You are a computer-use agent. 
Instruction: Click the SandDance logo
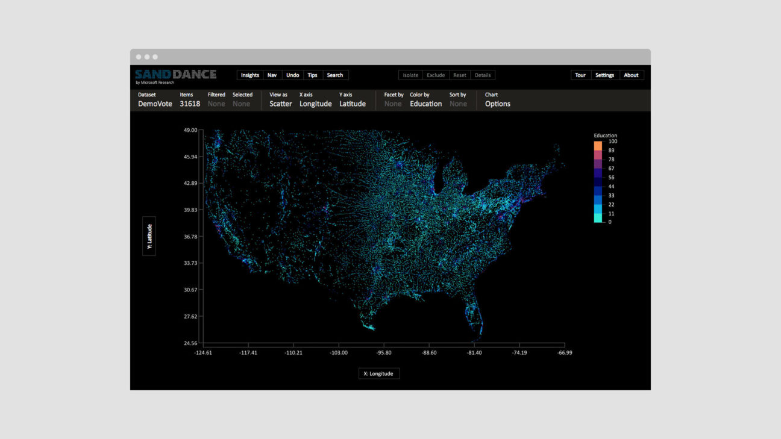tap(175, 75)
